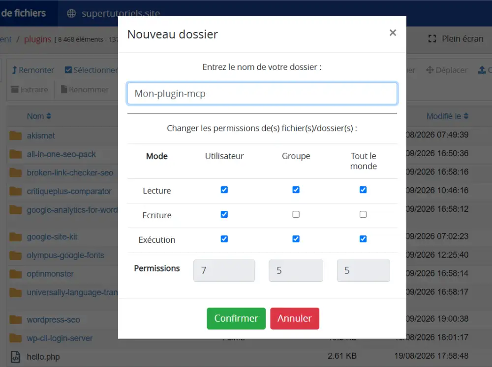The height and width of the screenshot is (367, 492).
Task: Open Plein écran mode
Action: pyautogui.click(x=456, y=38)
